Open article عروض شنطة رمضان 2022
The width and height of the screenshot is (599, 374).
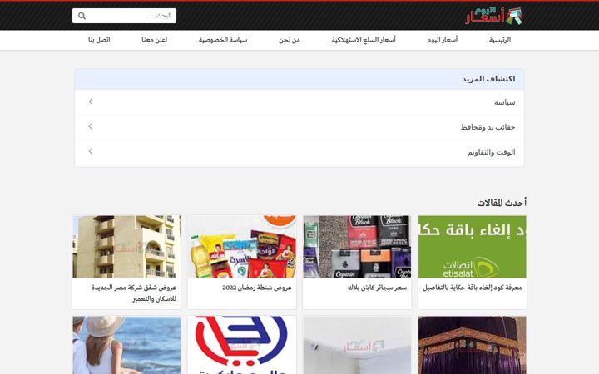pos(257,288)
